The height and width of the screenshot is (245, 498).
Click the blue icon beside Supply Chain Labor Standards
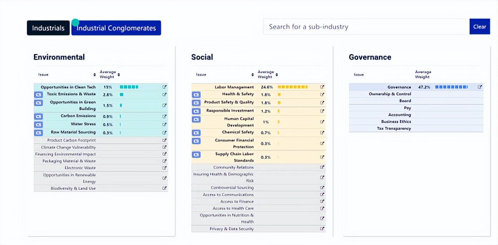tap(196, 155)
